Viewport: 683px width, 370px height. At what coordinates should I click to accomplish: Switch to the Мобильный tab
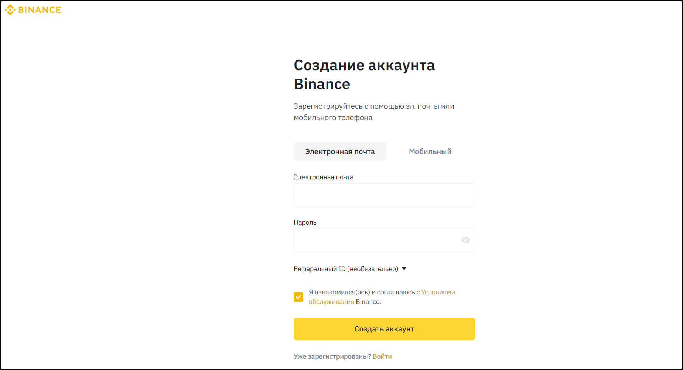tap(430, 151)
